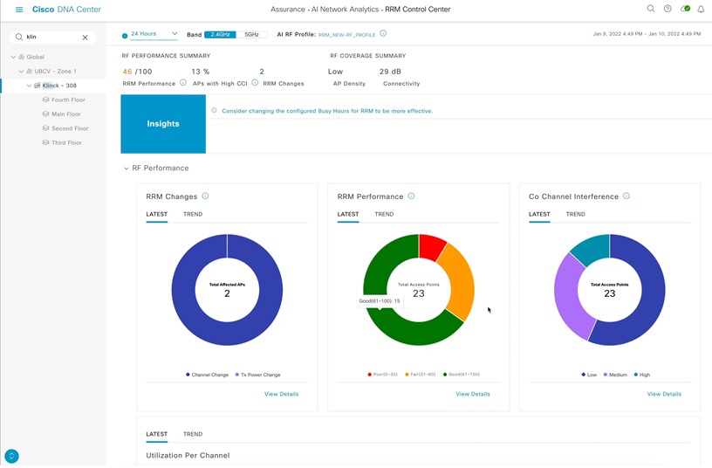
Task: Switch RRM Performance card to Trend tab
Action: (x=384, y=214)
